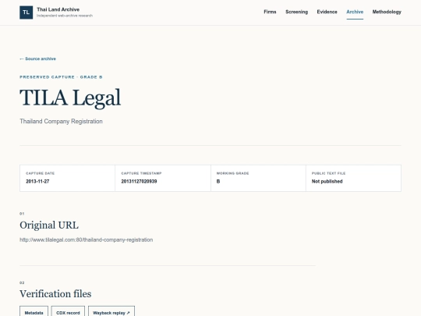
Task: Click the TL logo icon
Action: point(26,12)
